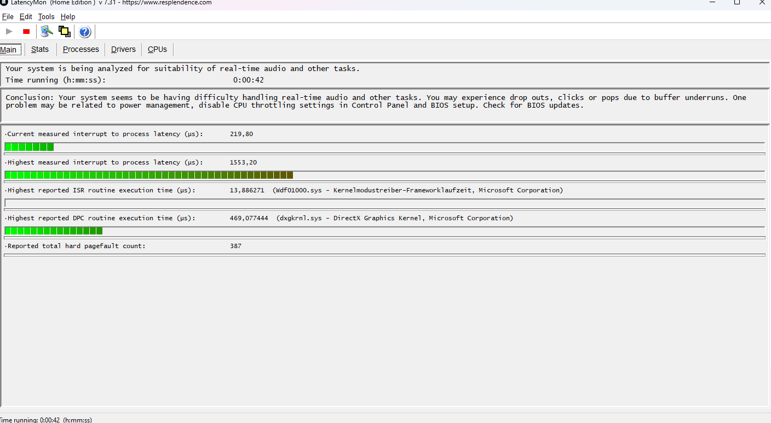771x423 pixels.
Task: Click the highest measured interrupt latency bar
Action: tap(384, 175)
